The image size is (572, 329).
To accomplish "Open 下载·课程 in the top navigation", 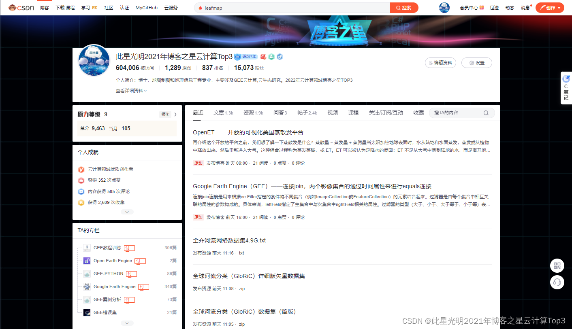I will [x=65, y=8].
